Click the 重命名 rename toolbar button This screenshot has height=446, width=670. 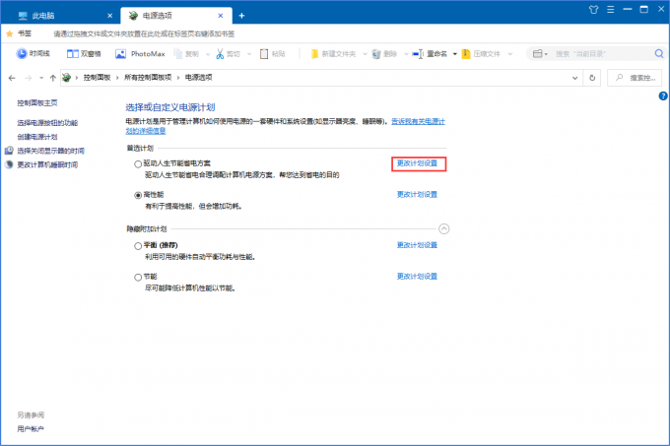pyautogui.click(x=430, y=54)
